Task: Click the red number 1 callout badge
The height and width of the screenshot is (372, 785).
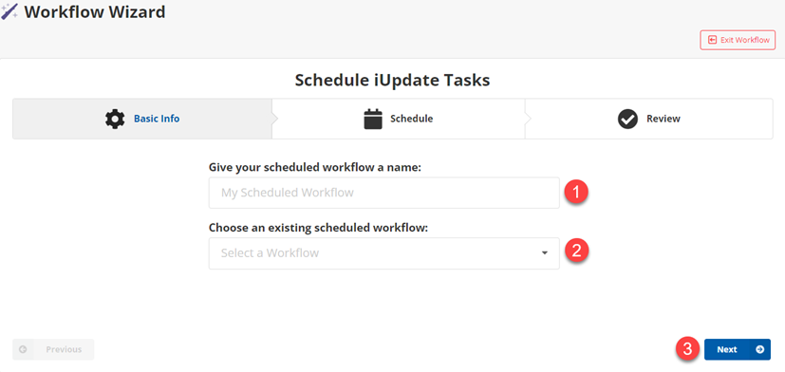Action: coord(576,193)
